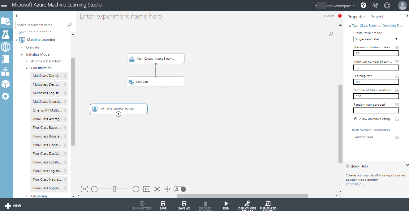Open Create trainer mode dropdown
This screenshot has width=409, height=211.
376,39
